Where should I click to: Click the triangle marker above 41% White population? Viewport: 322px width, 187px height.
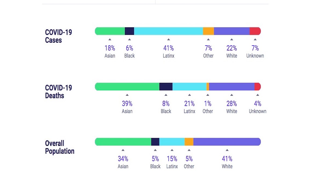tap(227, 150)
